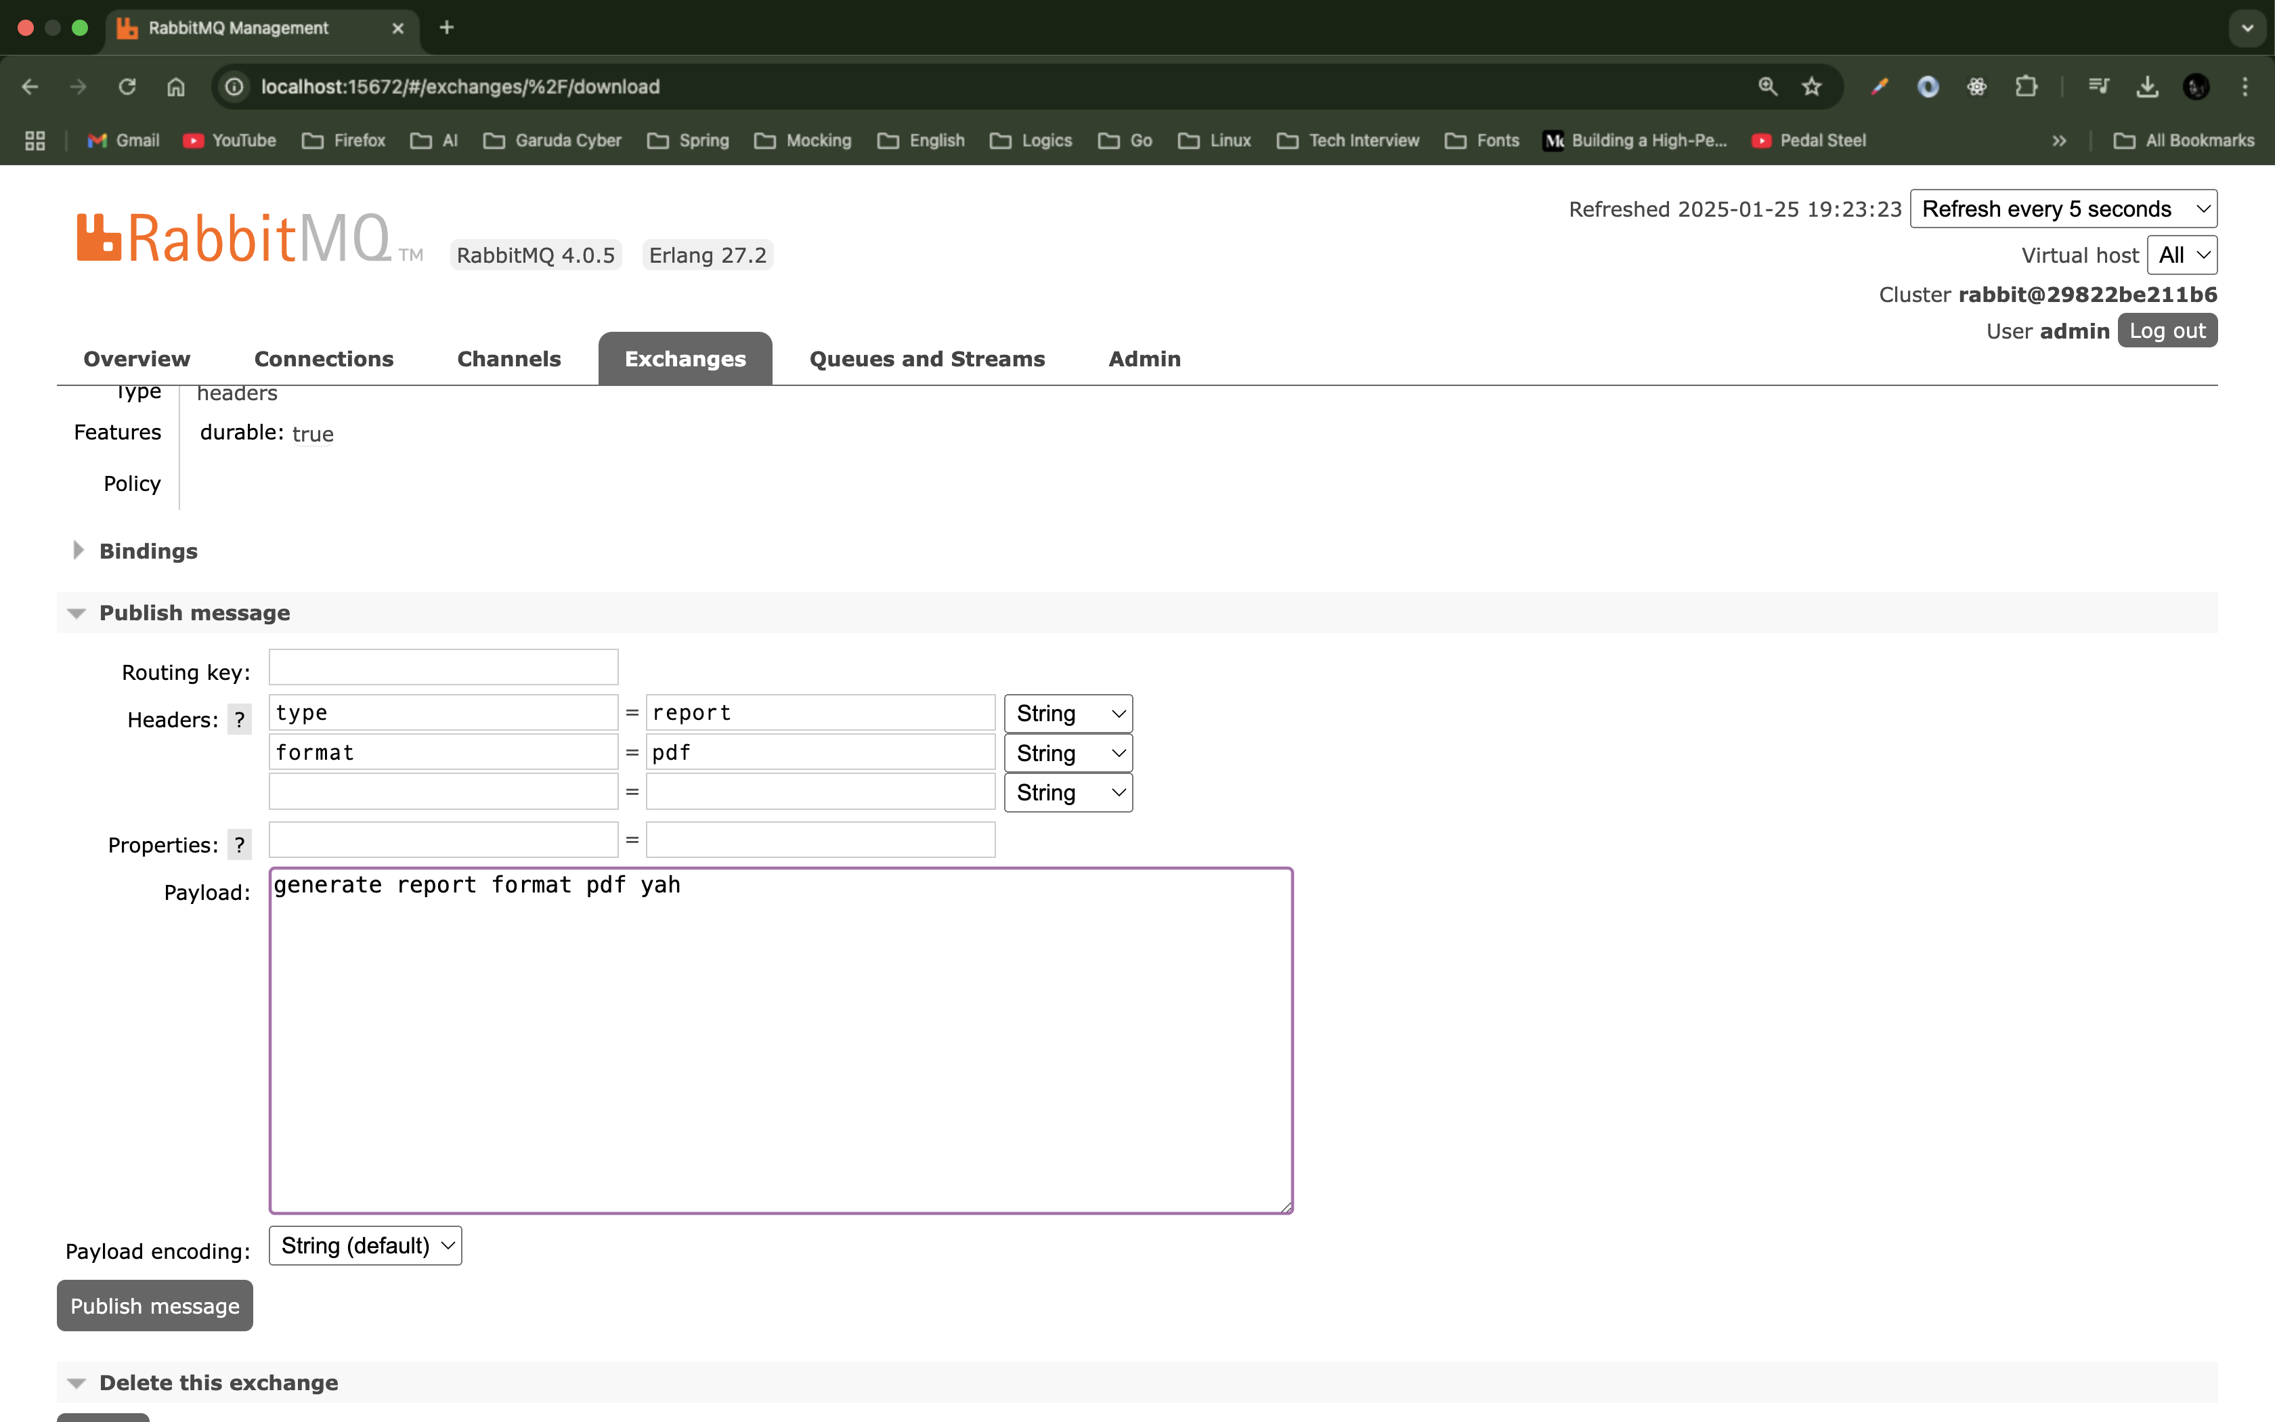This screenshot has width=2275, height=1422.
Task: Click the zoom magnifier icon in address bar
Action: (x=1767, y=87)
